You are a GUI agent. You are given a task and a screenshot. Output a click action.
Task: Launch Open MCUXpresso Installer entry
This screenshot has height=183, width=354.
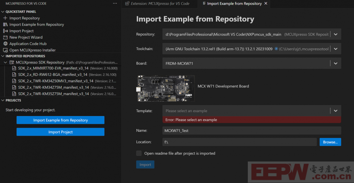(33, 50)
